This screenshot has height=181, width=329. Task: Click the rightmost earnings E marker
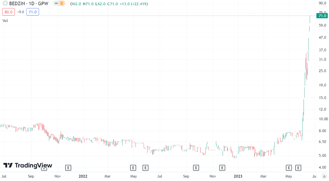pos(298,167)
